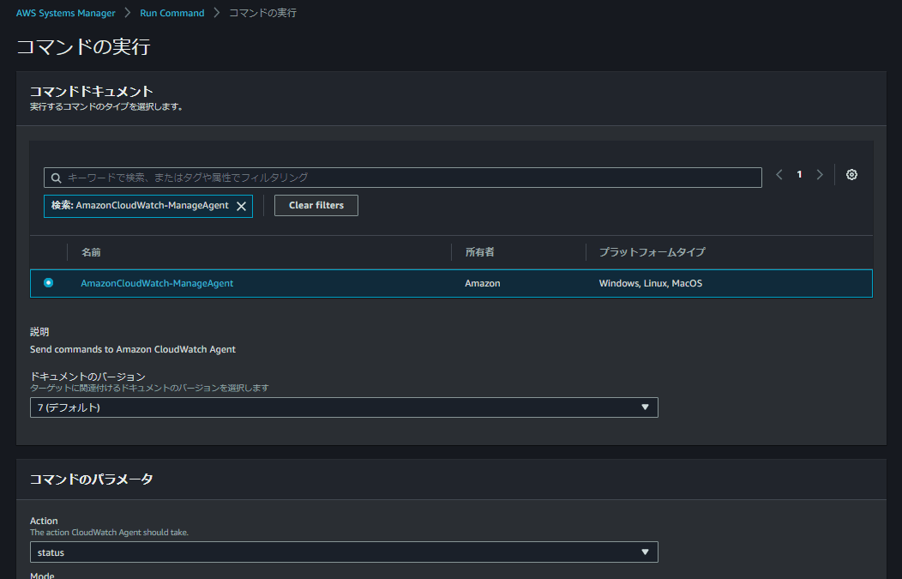Open the AmazonCloudWatch-ManageAgent document link
The height and width of the screenshot is (579, 902).
coord(157,283)
